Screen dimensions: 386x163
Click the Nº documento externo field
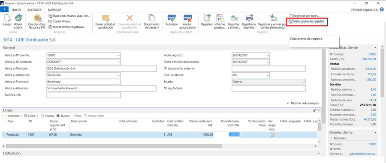pos(268,68)
